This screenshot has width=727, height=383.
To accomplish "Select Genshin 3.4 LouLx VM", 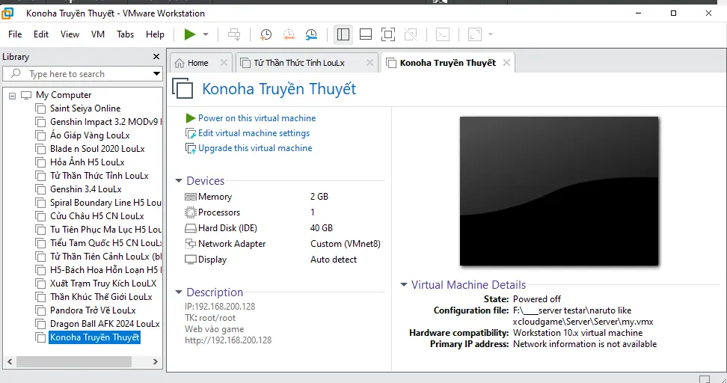I will click(x=86, y=189).
